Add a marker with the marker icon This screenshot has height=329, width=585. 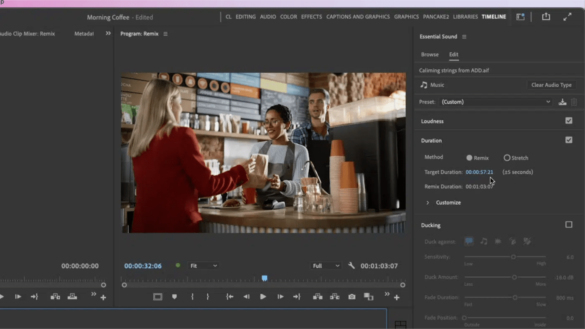pos(175,297)
